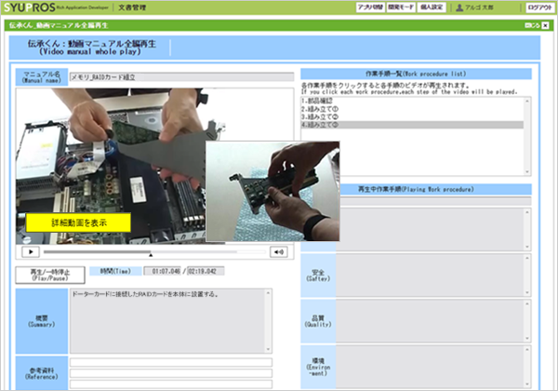Click the 作業手順一覧 (Work procedure list) header
Image resolution: width=558 pixels, height=391 pixels.
[416, 74]
